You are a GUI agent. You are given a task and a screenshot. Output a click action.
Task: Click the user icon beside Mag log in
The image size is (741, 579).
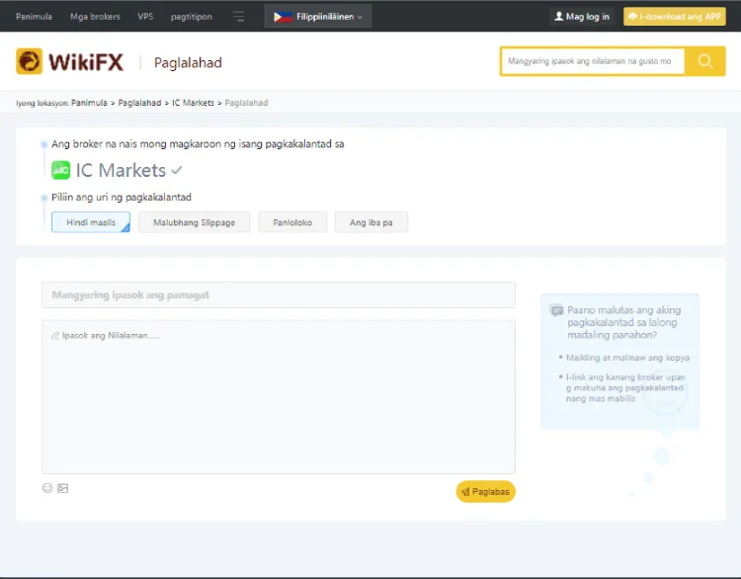coord(558,16)
